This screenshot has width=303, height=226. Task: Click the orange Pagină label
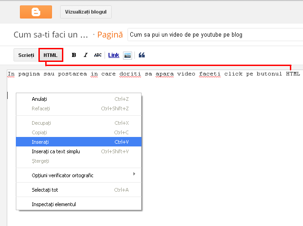(110, 35)
